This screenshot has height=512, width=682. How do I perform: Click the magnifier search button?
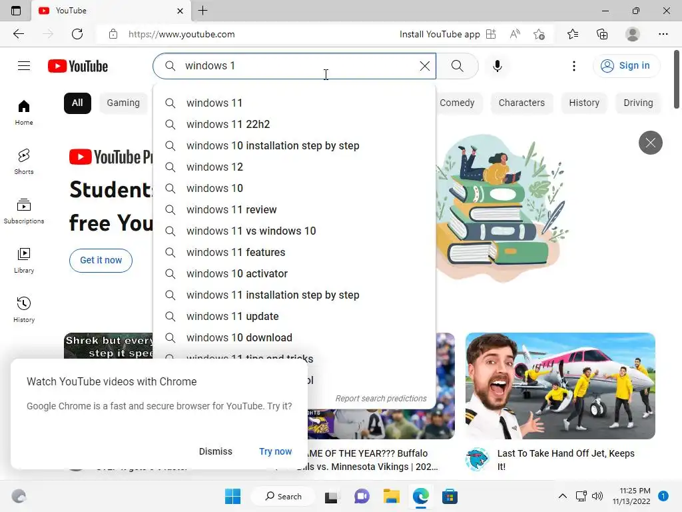coord(457,66)
